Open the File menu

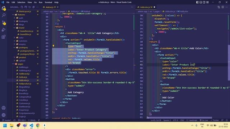click(x=8, y=3)
